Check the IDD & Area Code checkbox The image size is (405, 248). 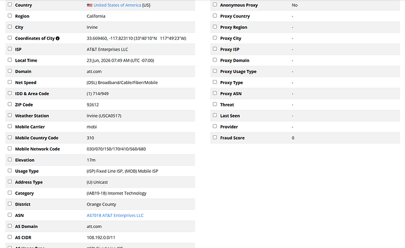tap(10, 93)
